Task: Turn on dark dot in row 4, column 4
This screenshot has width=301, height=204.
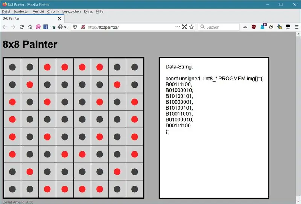Action: click(x=65, y=119)
